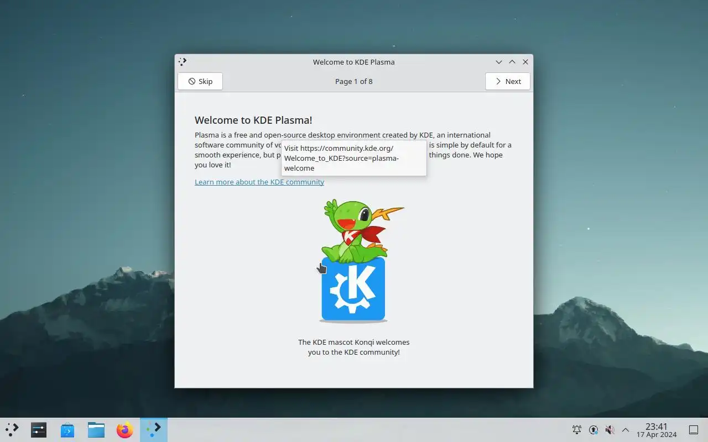Open Learn more about the KDE community link
The width and height of the screenshot is (708, 442).
(259, 182)
